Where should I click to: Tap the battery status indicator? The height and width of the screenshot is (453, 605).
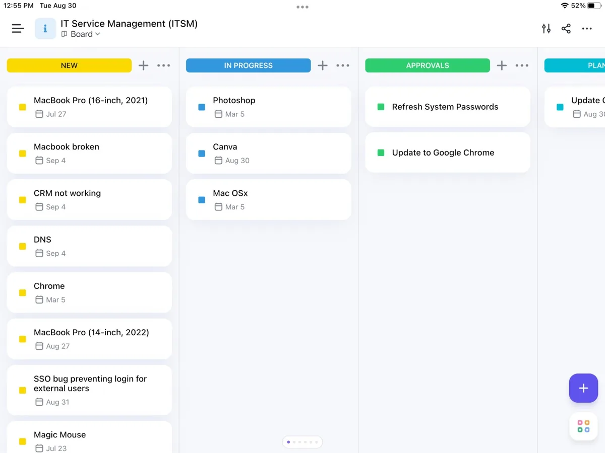[594, 6]
